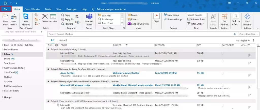Open the Sent Items folder

coord(9,63)
